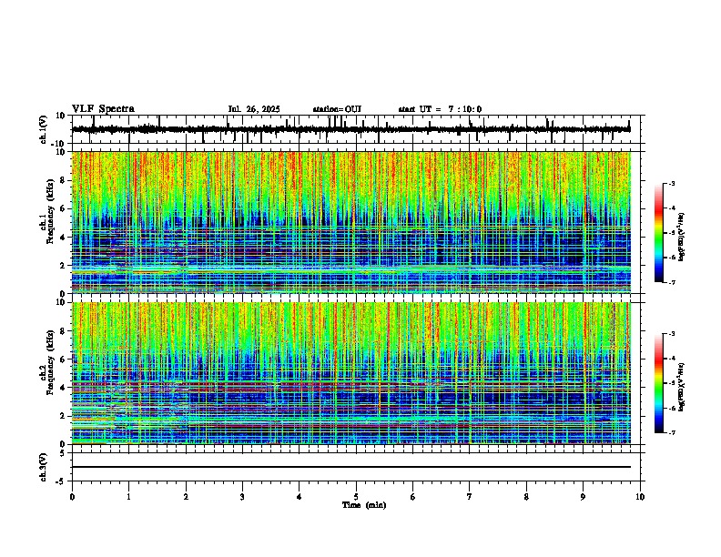Click the 'Time (min)' axis label
Image resolution: width=721 pixels, height=557 pixels.
pyautogui.click(x=364, y=505)
